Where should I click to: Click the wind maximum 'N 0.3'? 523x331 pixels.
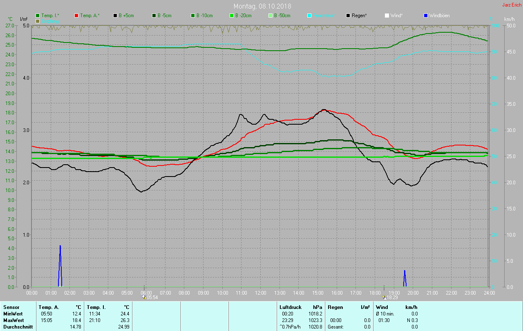[x=411, y=320]
